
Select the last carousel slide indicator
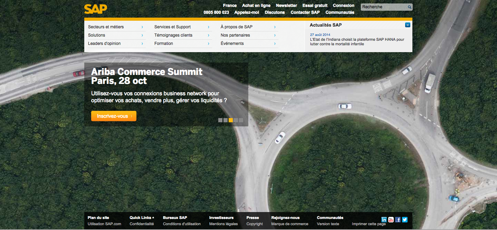(x=241, y=120)
